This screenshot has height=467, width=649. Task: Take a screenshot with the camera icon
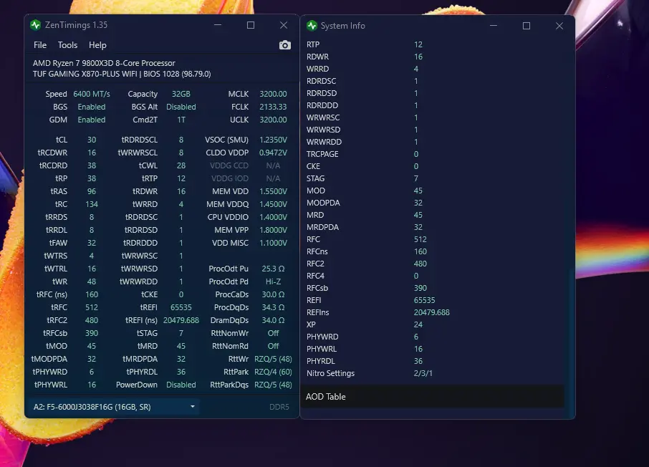click(x=285, y=45)
